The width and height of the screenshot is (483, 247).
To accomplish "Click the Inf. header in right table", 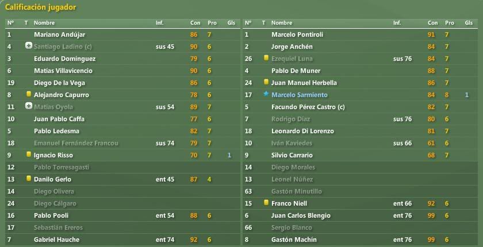I will (x=397, y=23).
